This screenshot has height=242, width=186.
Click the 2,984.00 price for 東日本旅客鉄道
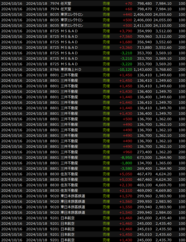(x=163, y=212)
